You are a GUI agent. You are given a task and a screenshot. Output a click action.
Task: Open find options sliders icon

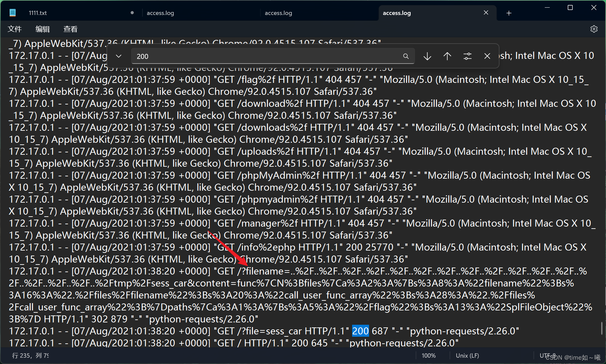point(467,56)
